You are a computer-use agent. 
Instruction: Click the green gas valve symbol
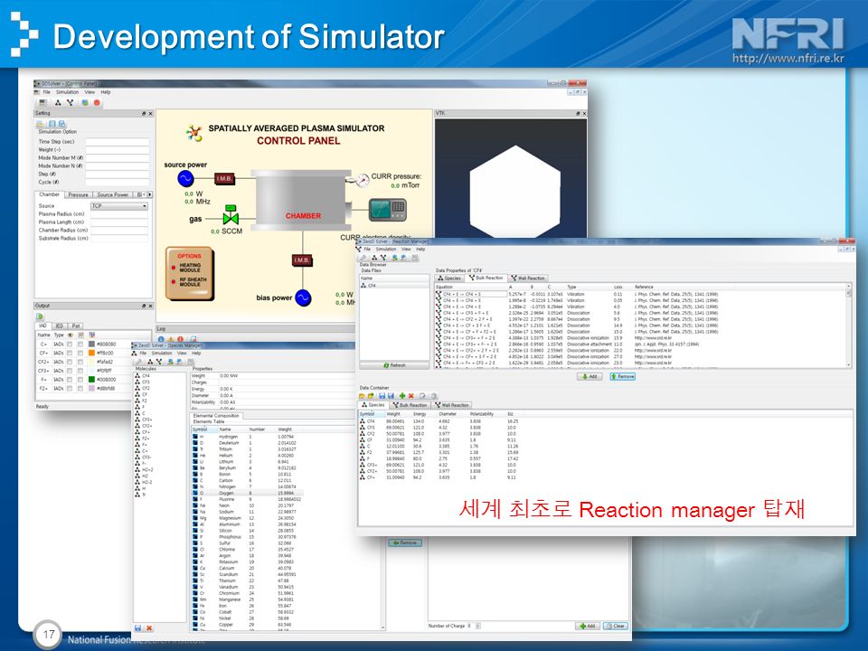click(231, 215)
